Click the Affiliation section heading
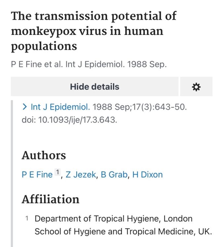 tap(50, 199)
